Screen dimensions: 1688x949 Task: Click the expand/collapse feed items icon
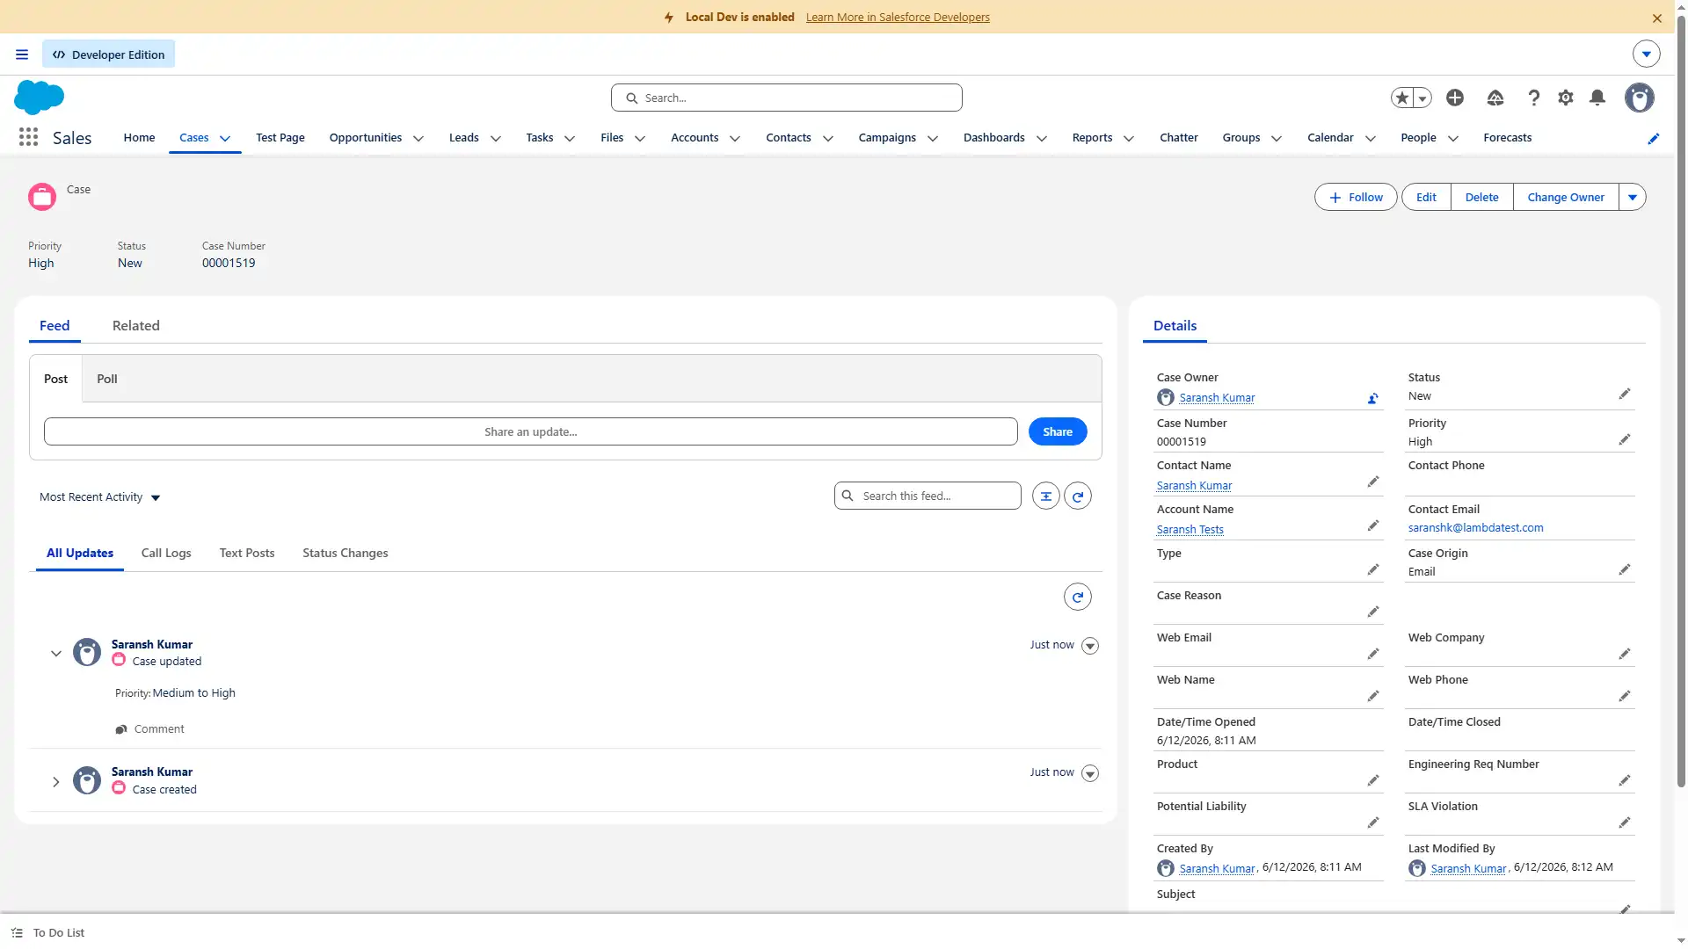[1046, 496]
